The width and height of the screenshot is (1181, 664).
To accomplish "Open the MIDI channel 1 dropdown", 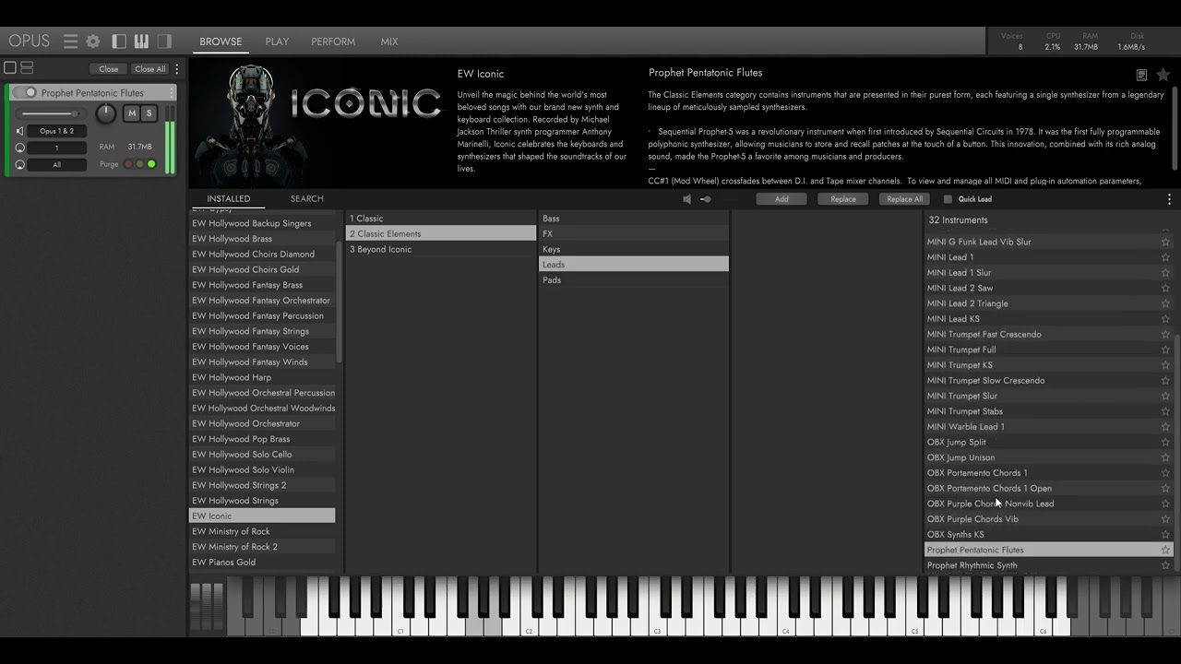I will pos(56,148).
